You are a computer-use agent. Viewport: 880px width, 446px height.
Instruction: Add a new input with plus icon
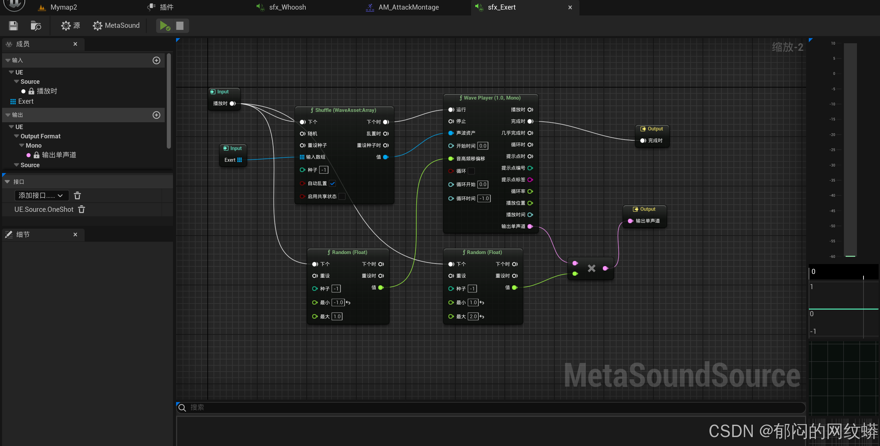point(156,60)
